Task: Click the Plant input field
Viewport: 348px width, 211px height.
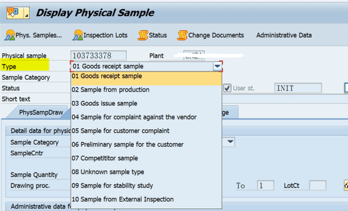Action: (x=194, y=55)
